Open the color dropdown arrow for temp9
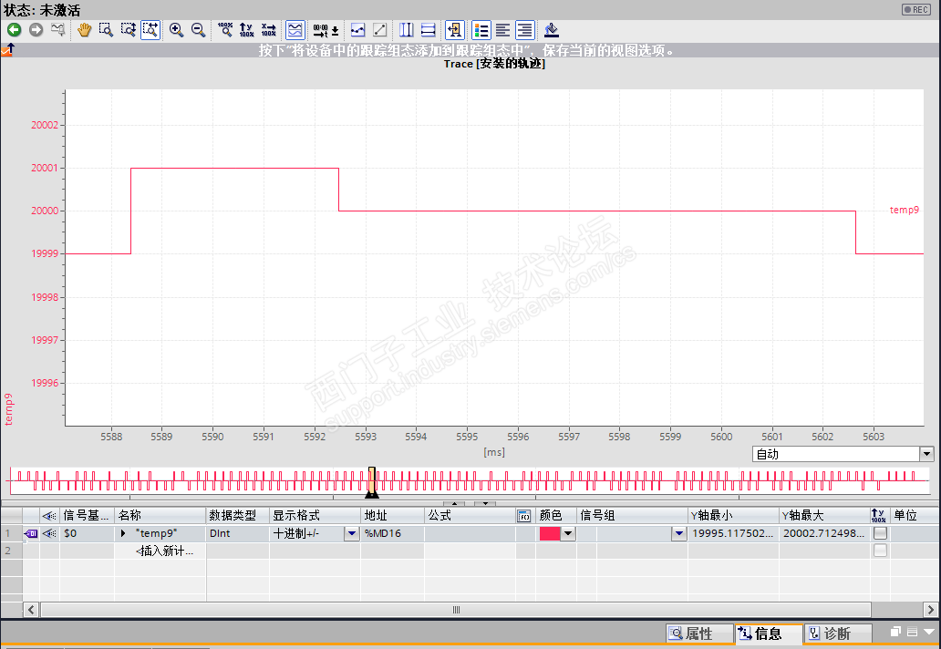The image size is (941, 649). tap(568, 533)
